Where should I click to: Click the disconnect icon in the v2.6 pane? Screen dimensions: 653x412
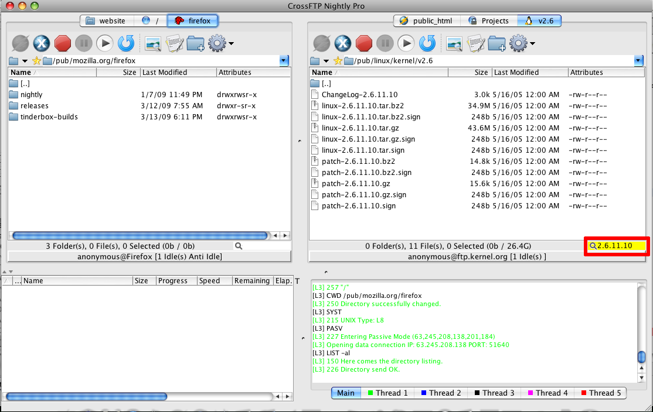[x=322, y=43]
